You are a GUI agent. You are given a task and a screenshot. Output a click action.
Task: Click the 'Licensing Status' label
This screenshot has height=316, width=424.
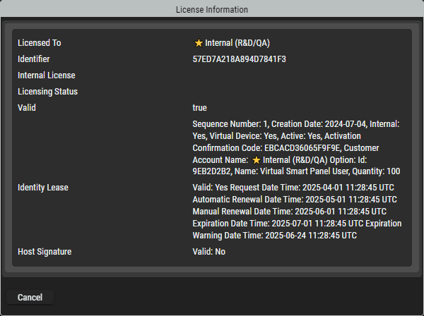pos(47,92)
